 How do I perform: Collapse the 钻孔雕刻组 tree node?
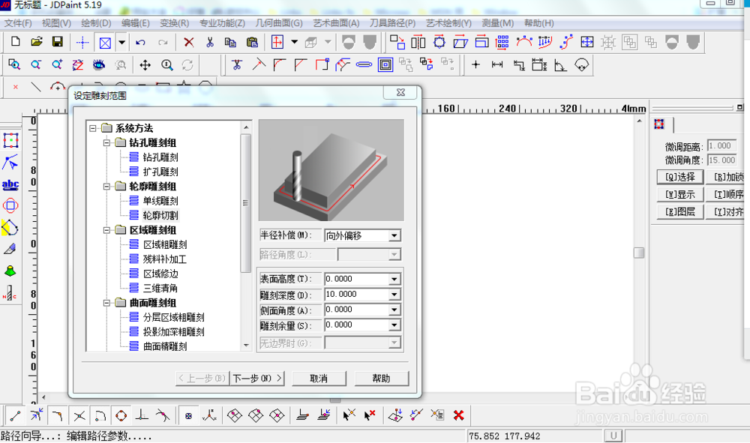[107, 143]
